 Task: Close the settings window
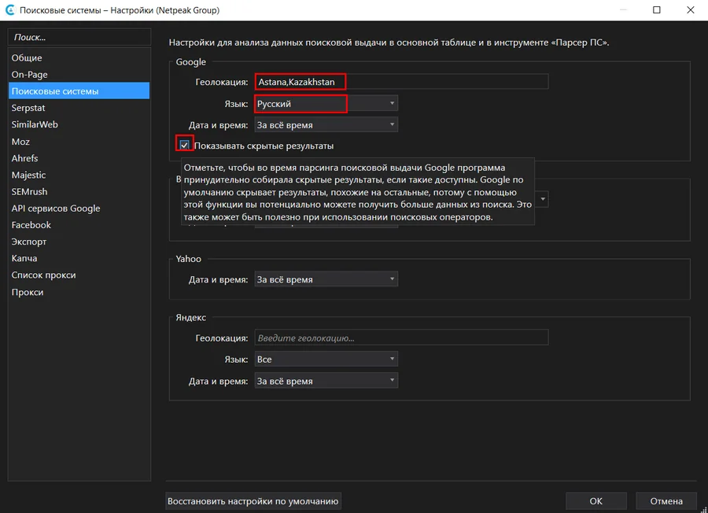[691, 10]
